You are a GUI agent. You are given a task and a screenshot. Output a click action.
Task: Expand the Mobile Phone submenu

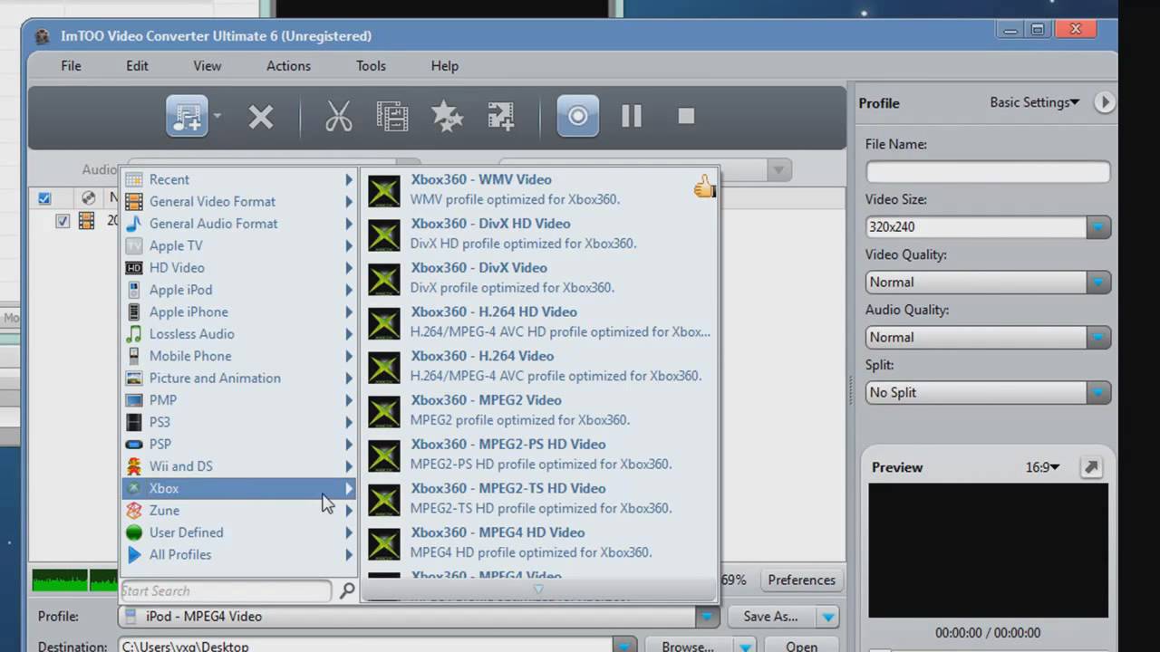(348, 356)
